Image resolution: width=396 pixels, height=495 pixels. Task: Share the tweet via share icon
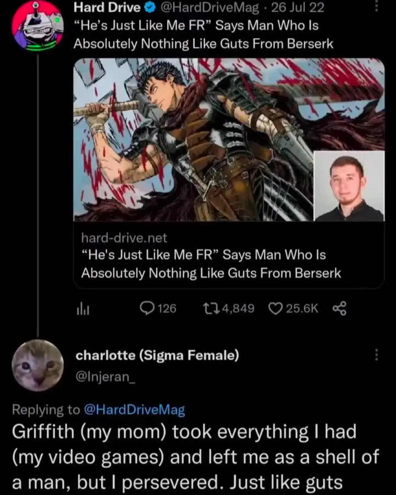click(x=340, y=308)
